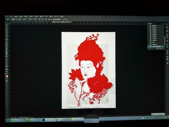Open the Pen tool preset picker arrow
This screenshot has height=127, width=169.
(x=10, y=19)
